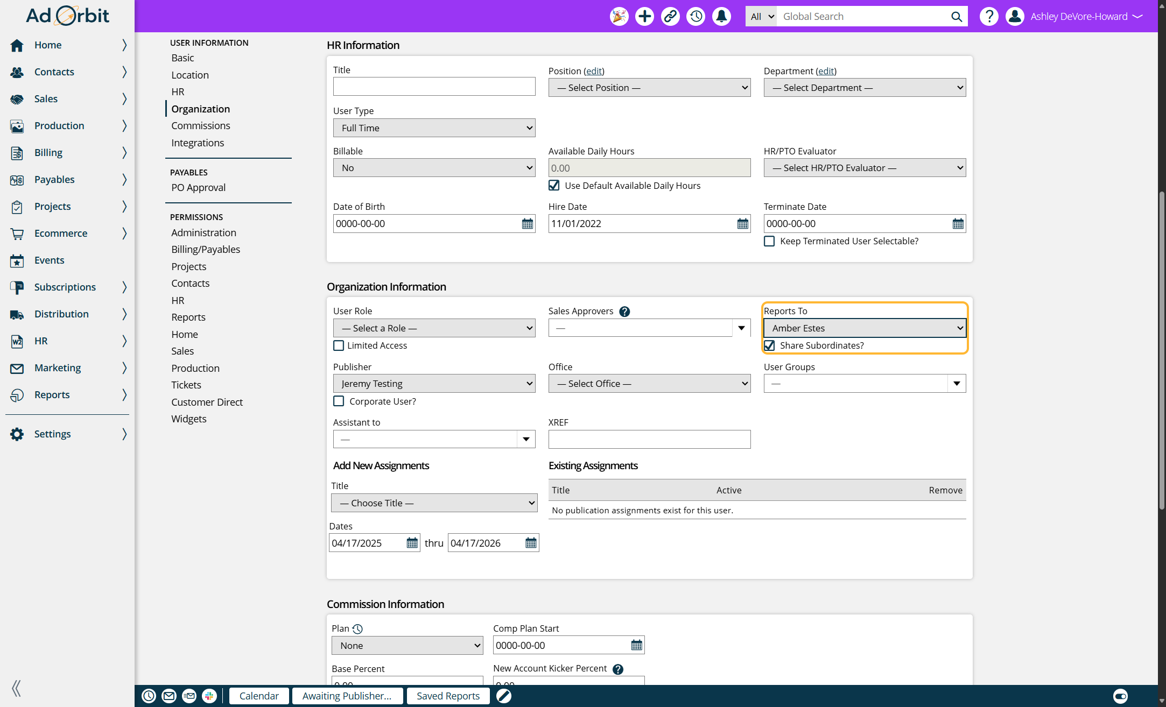Check Keep Terminated User Selectable
Image resolution: width=1166 pixels, height=707 pixels.
pyautogui.click(x=769, y=241)
